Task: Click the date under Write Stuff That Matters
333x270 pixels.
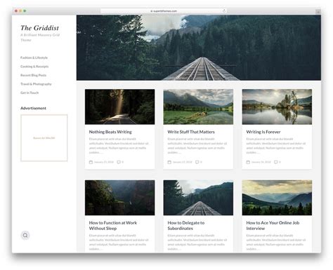Action: tap(182, 162)
